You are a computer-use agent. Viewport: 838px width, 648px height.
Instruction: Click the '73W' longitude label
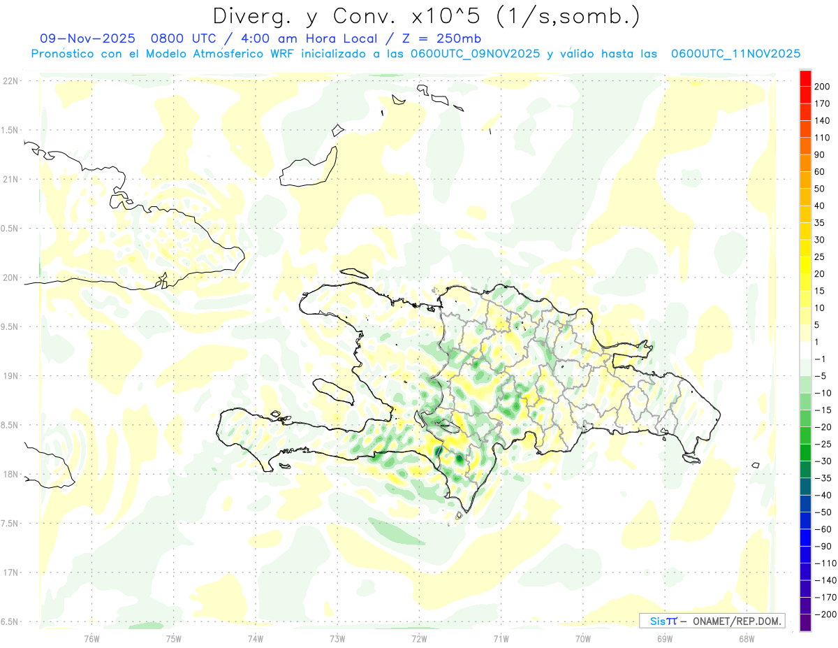point(337,638)
